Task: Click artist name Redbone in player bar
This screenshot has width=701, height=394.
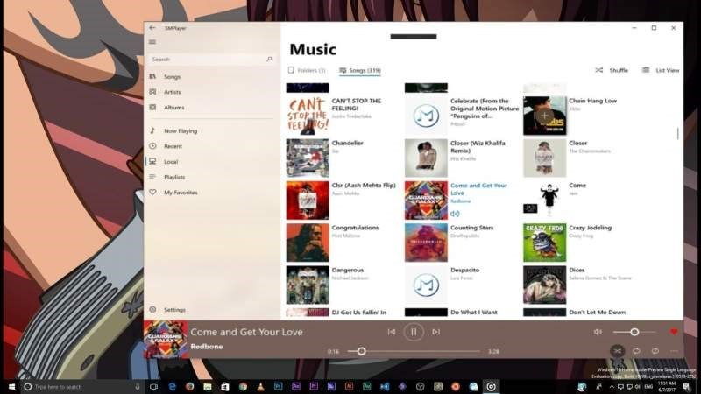Action: (x=207, y=347)
